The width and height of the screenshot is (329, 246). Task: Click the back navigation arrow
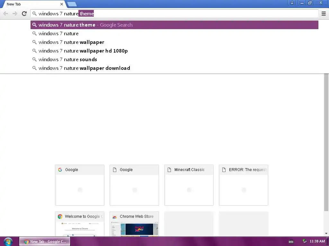[6, 13]
